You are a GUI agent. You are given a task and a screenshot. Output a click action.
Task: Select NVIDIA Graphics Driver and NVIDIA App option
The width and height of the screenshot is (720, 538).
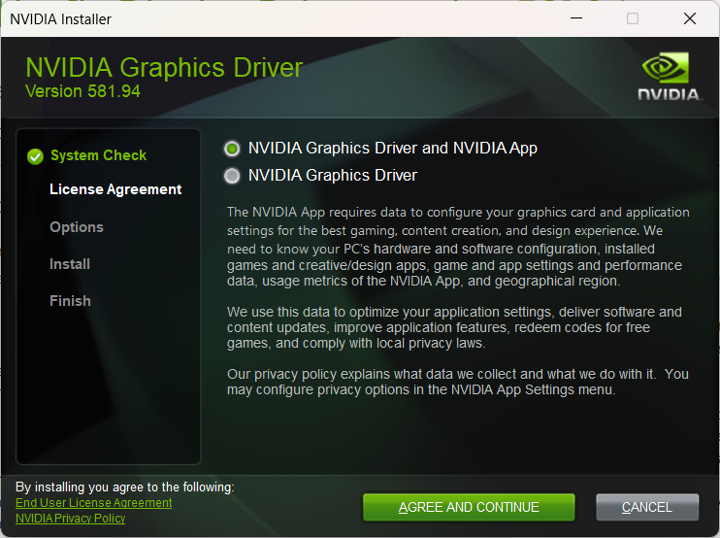pos(232,149)
